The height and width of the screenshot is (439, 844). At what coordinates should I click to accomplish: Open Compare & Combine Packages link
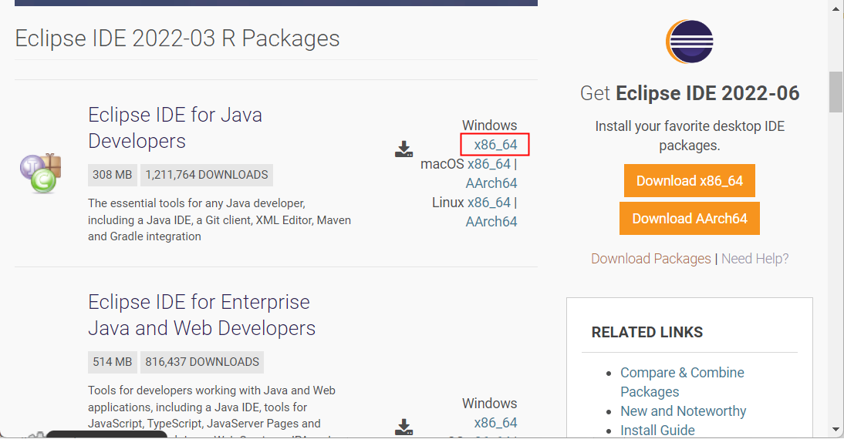point(682,382)
